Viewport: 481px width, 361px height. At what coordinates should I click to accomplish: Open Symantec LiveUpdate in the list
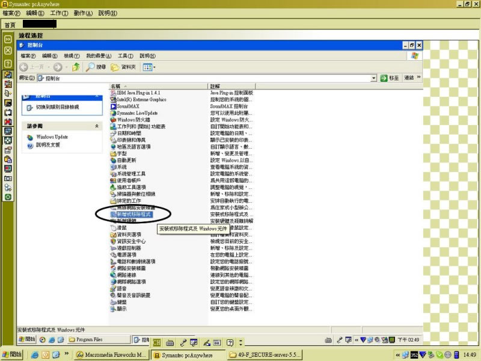tap(134, 113)
